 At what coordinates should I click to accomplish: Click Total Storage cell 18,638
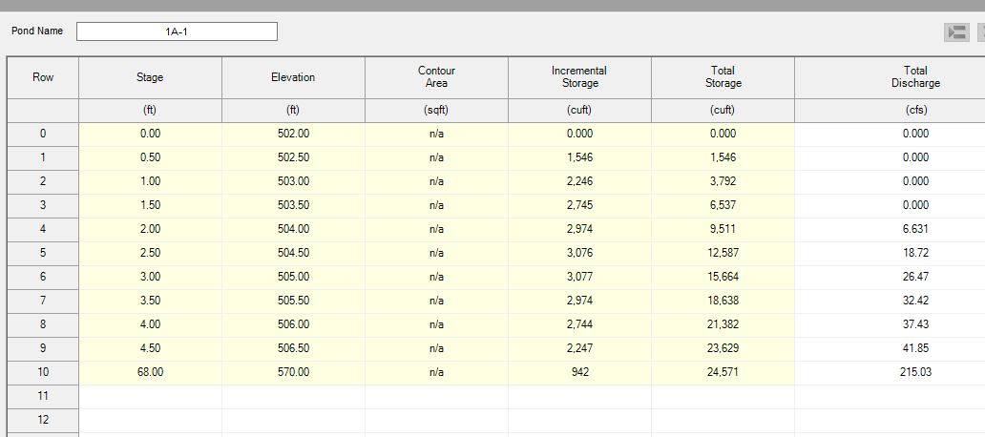[x=723, y=301]
